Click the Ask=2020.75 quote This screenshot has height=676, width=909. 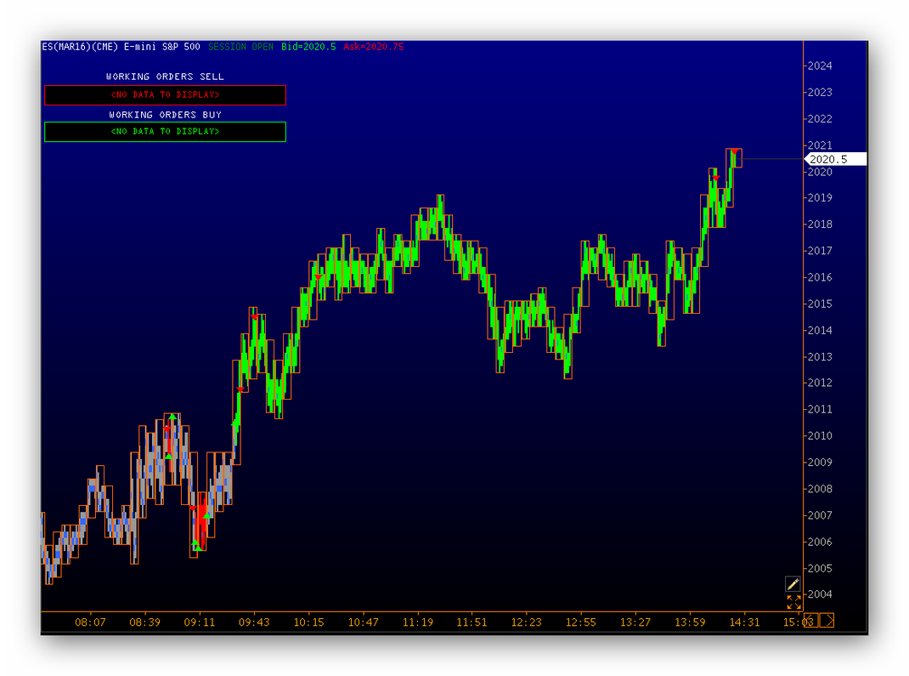(373, 47)
